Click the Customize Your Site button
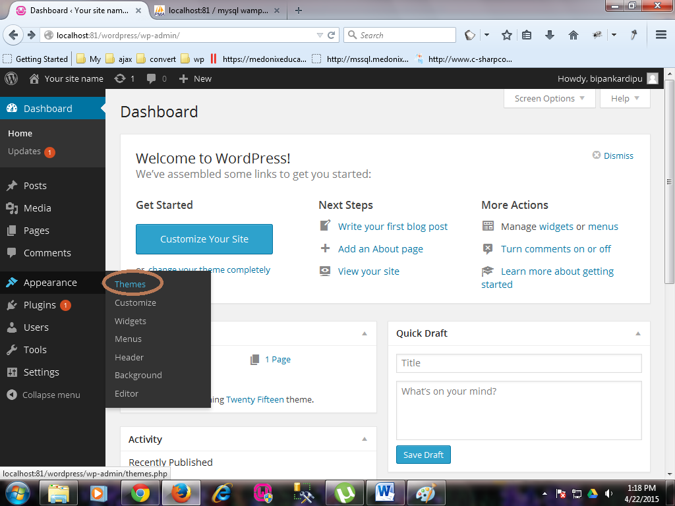 pos(204,239)
